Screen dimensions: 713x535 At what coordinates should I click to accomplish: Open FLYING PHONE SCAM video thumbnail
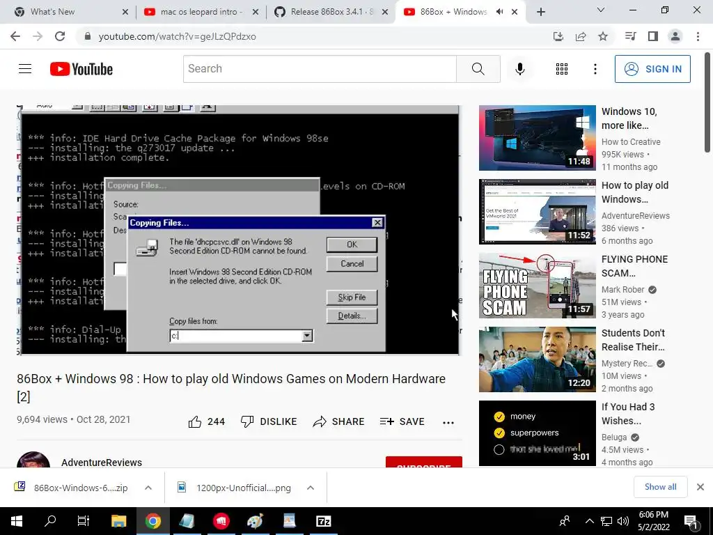pos(537,286)
